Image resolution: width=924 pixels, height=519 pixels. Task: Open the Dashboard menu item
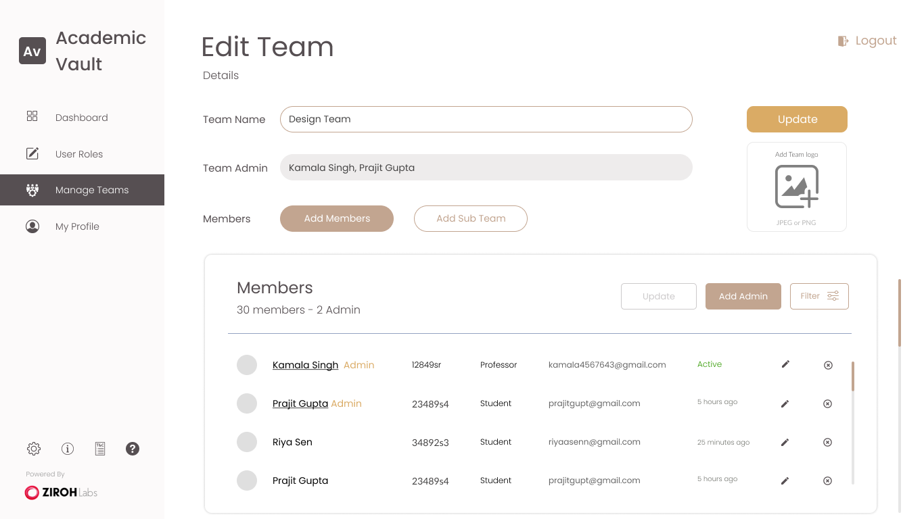[81, 118]
